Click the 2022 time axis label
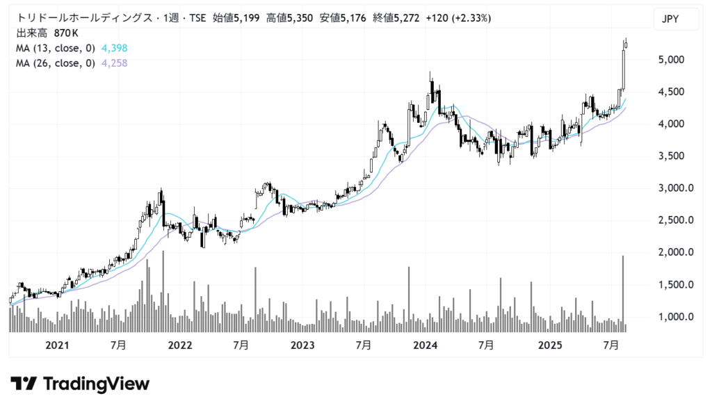This screenshot has height=410, width=712. pos(180,345)
